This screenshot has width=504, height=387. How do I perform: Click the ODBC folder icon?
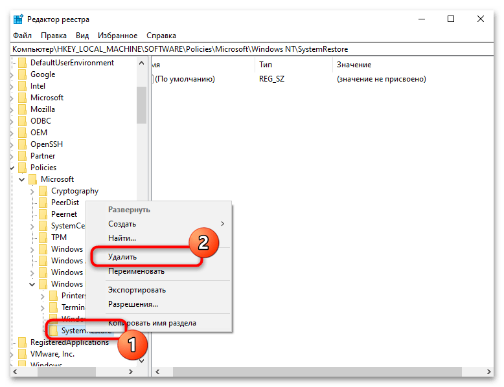click(22, 121)
